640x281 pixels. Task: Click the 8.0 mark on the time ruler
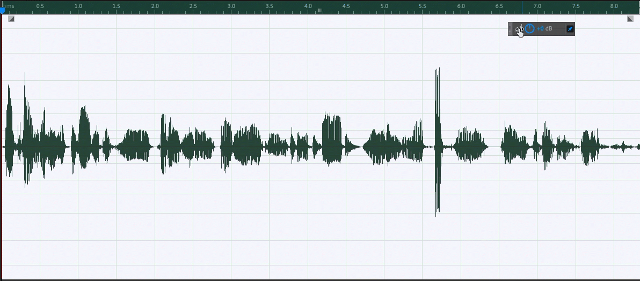[614, 6]
